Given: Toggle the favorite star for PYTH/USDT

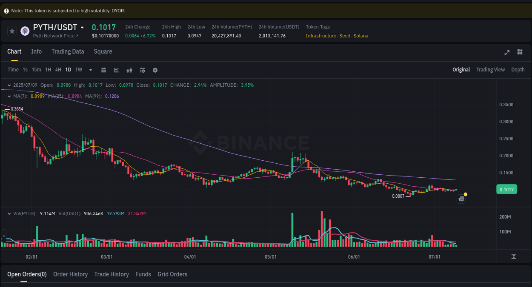Looking at the screenshot, I should 12,31.
